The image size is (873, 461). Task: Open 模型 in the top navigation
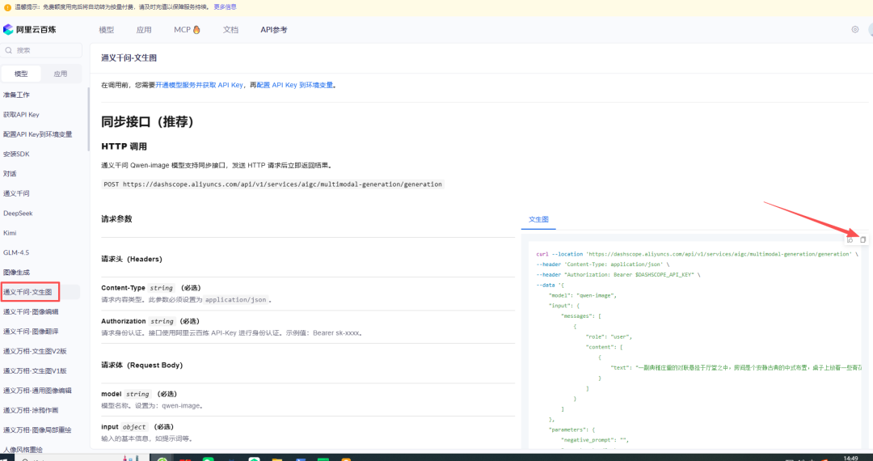107,30
